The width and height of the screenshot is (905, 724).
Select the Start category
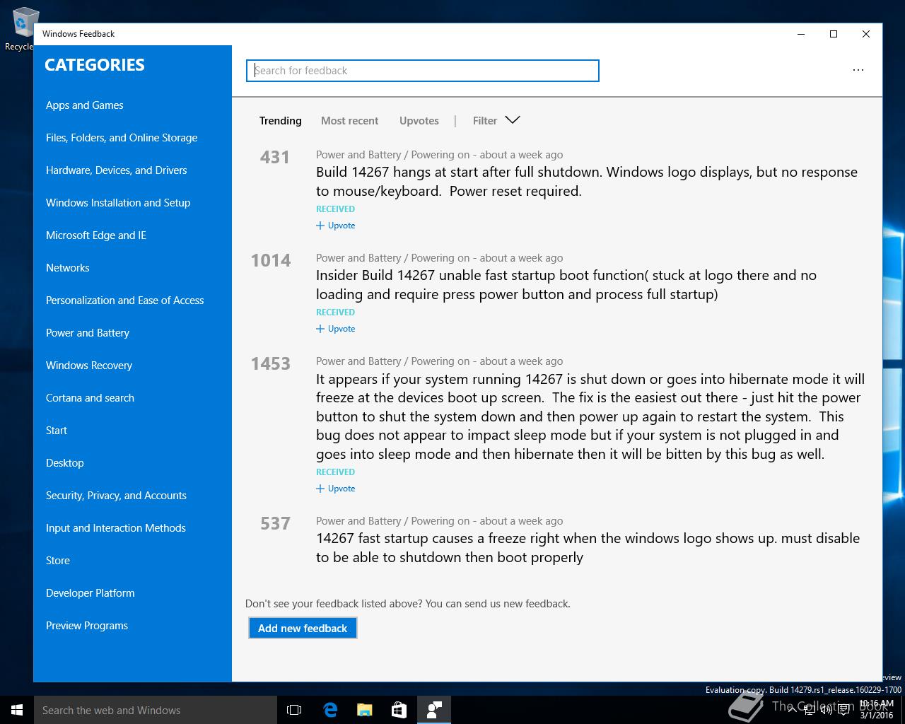pos(57,431)
